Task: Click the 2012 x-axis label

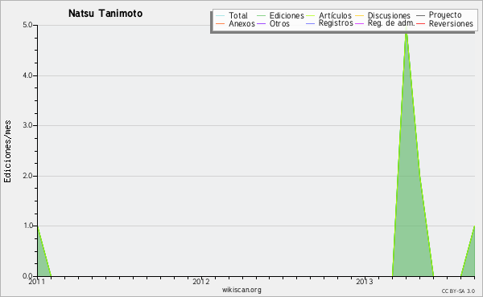Action: click(200, 282)
